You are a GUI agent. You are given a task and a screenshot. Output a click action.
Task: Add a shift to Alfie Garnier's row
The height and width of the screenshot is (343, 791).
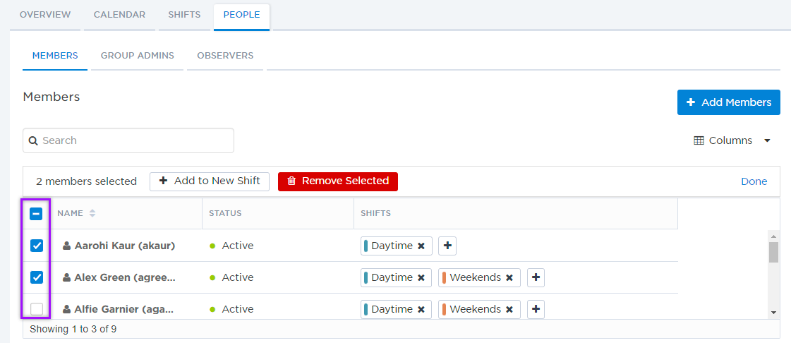pos(536,309)
